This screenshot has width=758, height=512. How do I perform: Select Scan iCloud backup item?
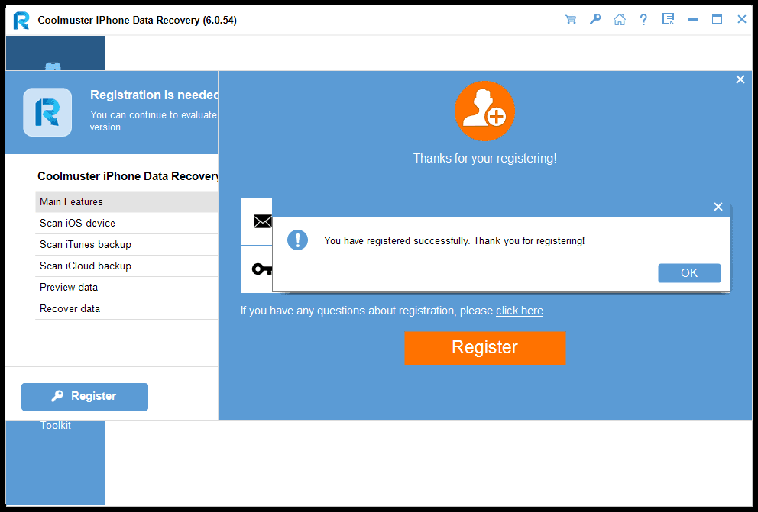(x=127, y=266)
